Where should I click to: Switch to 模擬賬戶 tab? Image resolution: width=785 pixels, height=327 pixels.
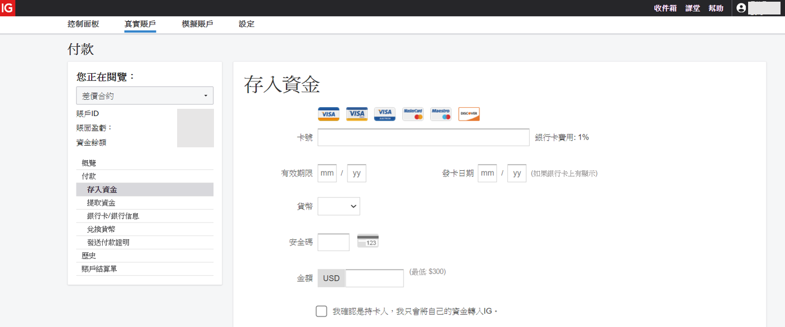[x=197, y=24]
